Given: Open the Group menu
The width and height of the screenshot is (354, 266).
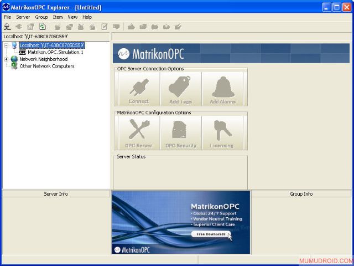Looking at the screenshot, I should (x=41, y=17).
